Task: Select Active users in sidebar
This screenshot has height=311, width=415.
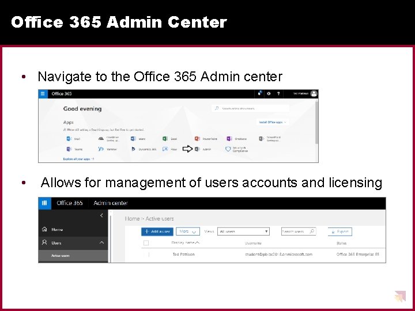Action: (73, 256)
